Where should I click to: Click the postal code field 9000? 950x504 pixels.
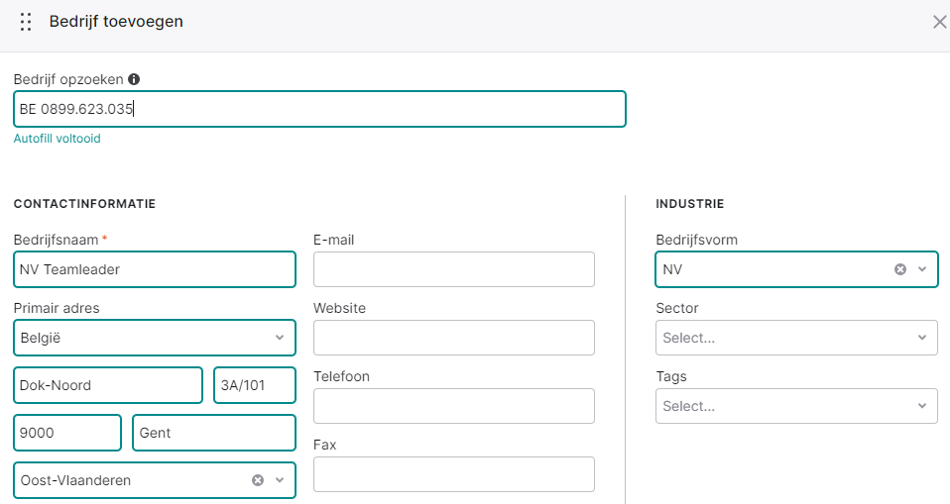[x=67, y=433]
